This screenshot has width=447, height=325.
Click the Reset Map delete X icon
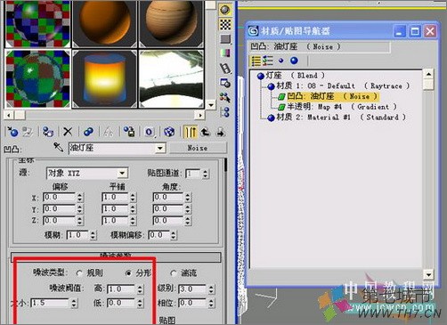[68, 132]
